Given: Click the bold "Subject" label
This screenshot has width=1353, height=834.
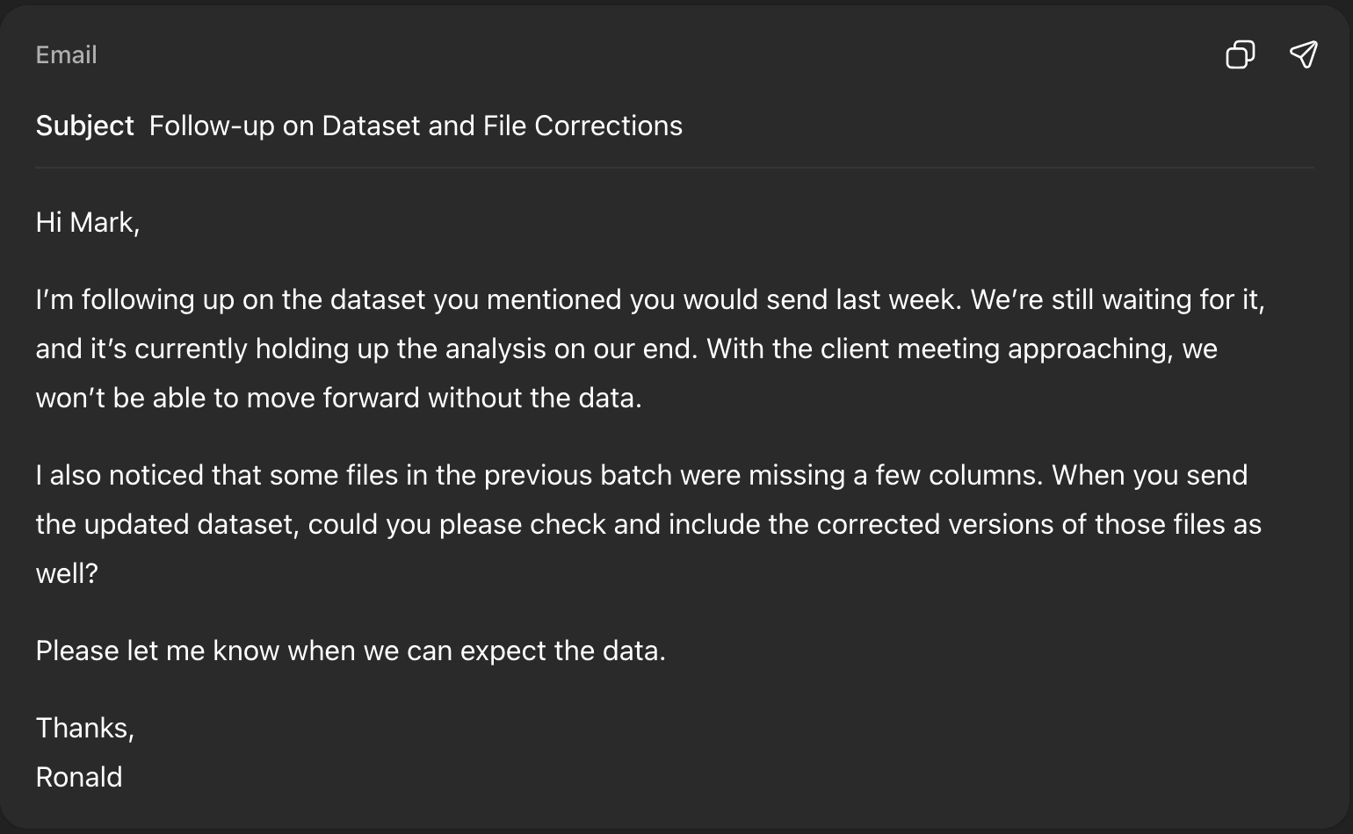Looking at the screenshot, I should [84, 126].
